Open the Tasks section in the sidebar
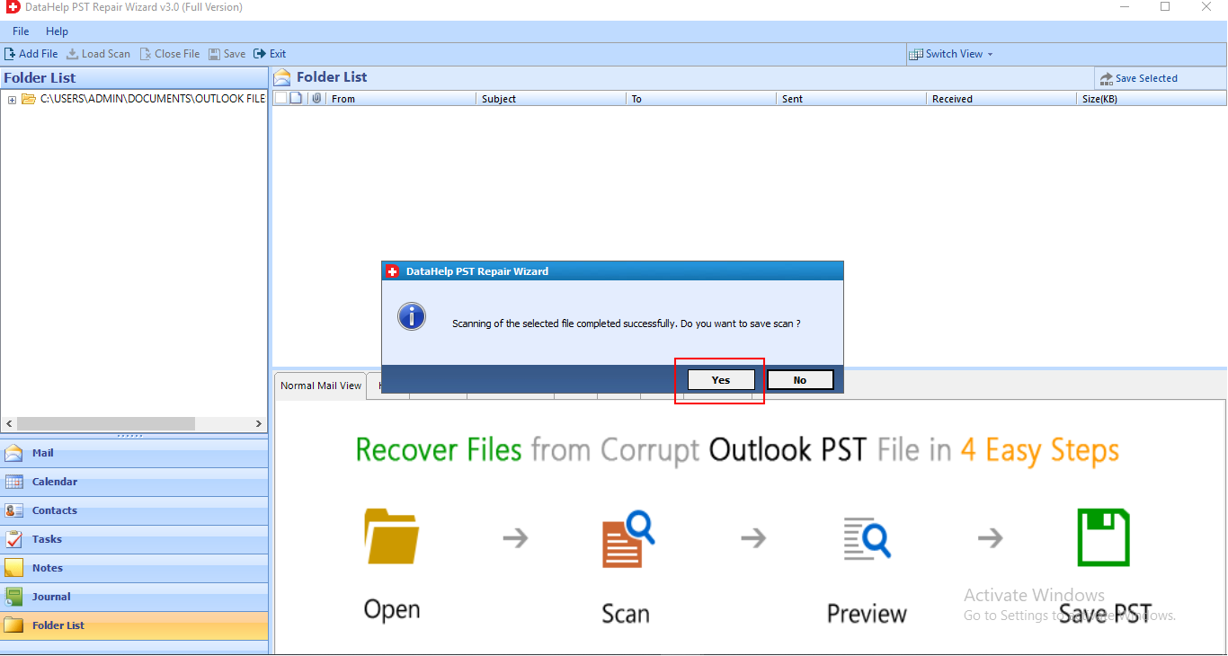Viewport: 1228px width, 656px height. pyautogui.click(x=134, y=539)
